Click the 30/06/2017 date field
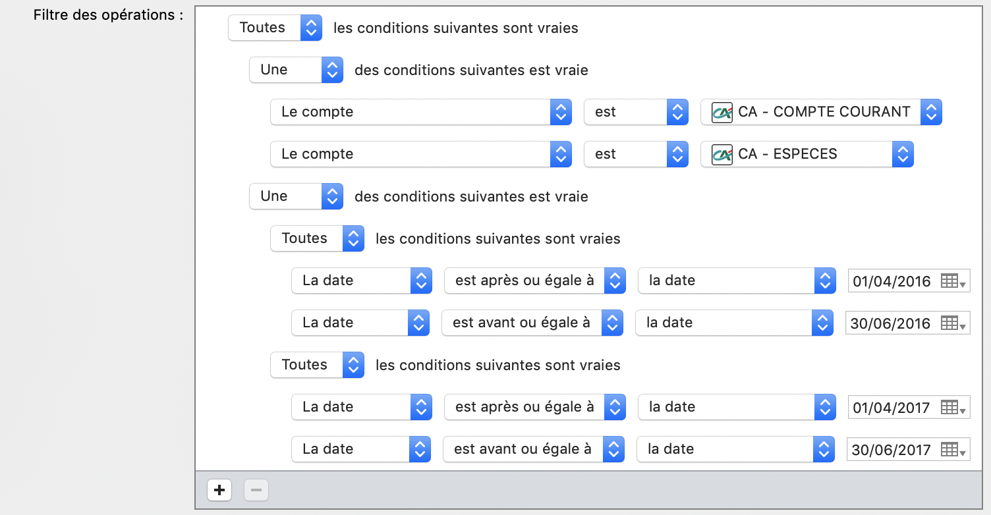Image resolution: width=991 pixels, height=515 pixels. click(890, 450)
